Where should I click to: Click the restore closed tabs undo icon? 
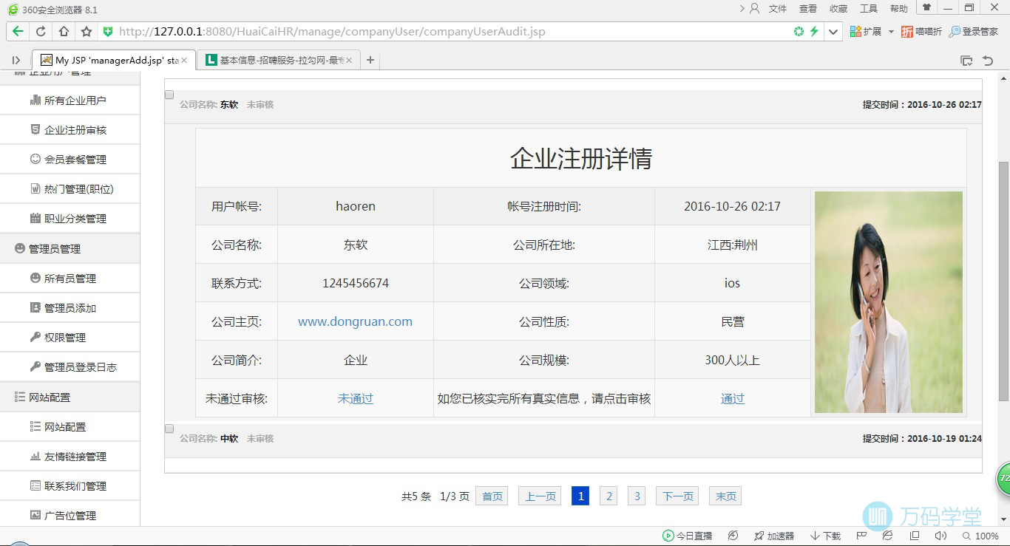988,61
